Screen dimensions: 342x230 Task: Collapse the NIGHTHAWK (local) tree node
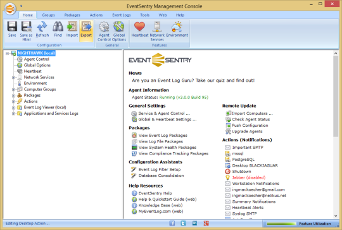point(7,53)
